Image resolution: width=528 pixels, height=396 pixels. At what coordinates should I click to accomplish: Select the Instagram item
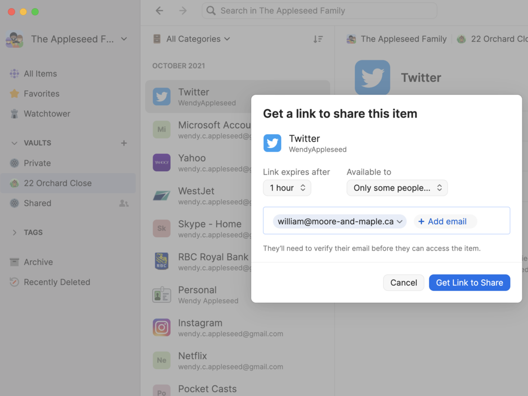point(237,327)
